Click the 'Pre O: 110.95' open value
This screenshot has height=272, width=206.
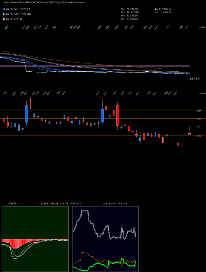coord(129,9)
